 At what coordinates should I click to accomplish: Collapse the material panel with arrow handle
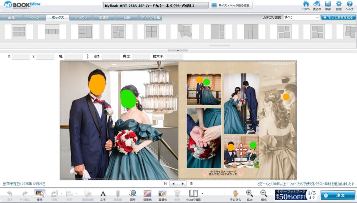tap(178, 50)
